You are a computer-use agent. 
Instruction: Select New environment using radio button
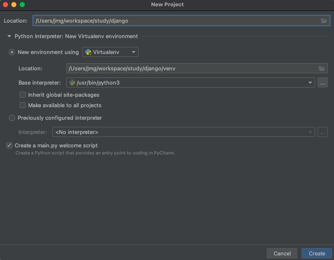[12, 52]
